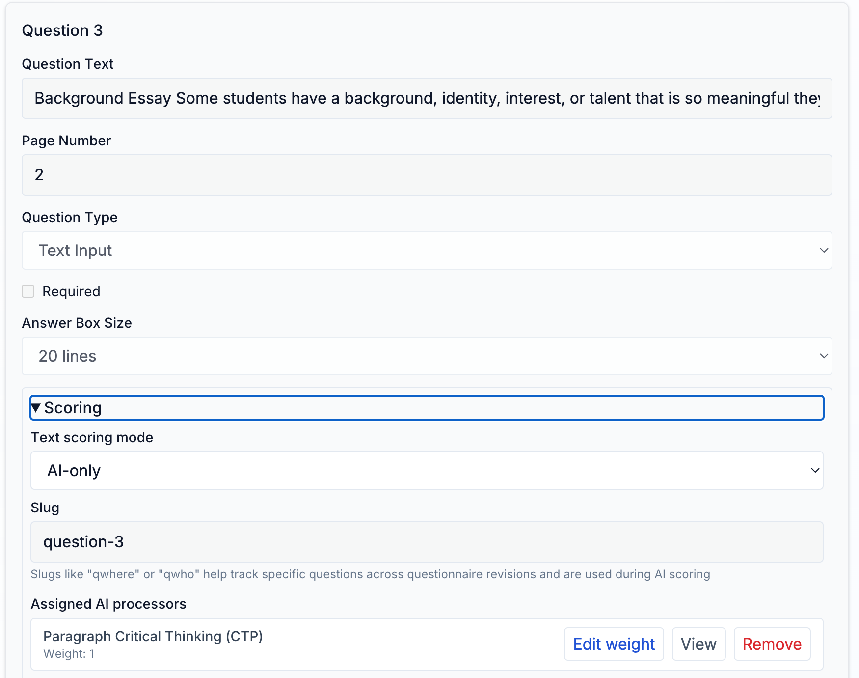The image size is (859, 678).
Task: Open the Question Type dropdown
Action: click(x=427, y=251)
